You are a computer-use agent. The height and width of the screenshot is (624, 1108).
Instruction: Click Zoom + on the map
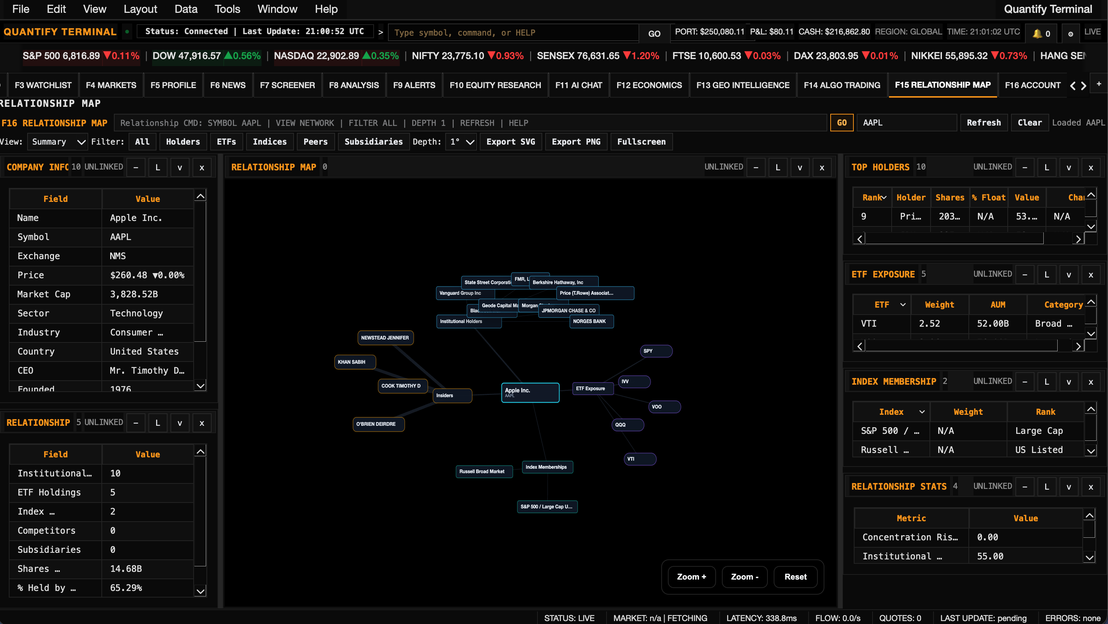(692, 577)
